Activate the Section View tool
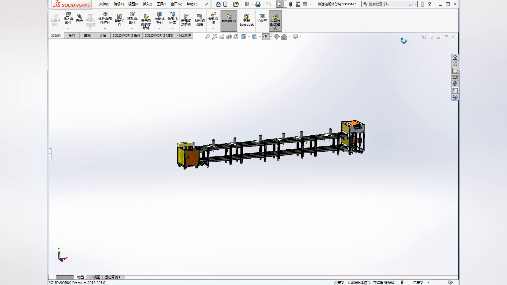 point(229,37)
